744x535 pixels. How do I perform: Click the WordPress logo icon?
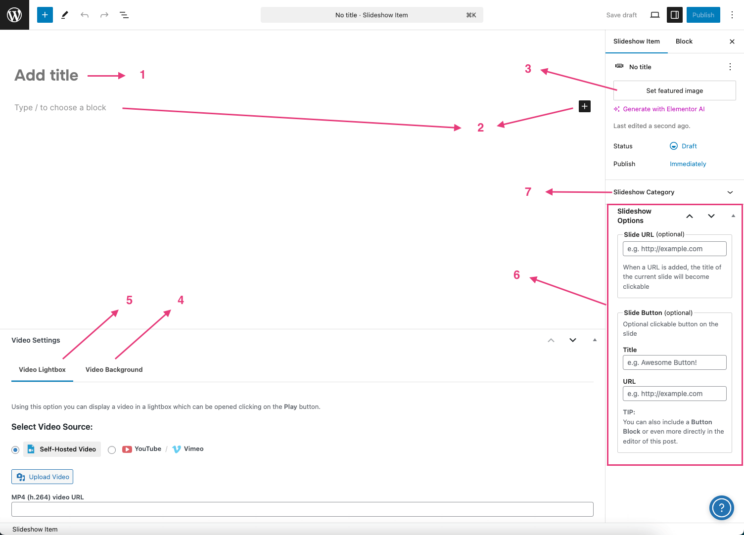14,15
